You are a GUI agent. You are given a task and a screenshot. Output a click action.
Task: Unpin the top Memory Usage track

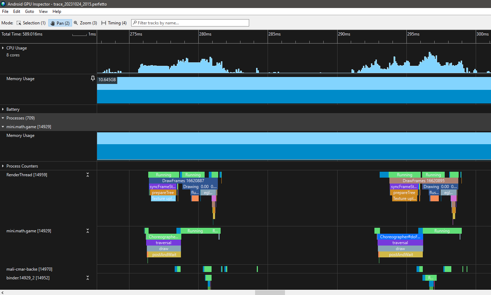pyautogui.click(x=93, y=79)
